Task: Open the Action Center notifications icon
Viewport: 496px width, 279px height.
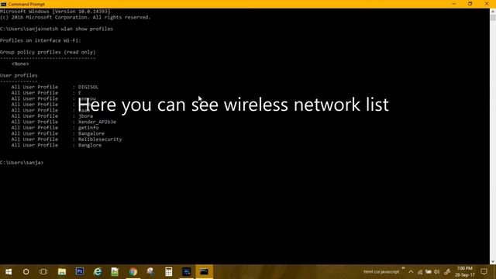Action: pos(484,271)
